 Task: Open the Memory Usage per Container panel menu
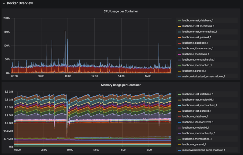click(121, 85)
